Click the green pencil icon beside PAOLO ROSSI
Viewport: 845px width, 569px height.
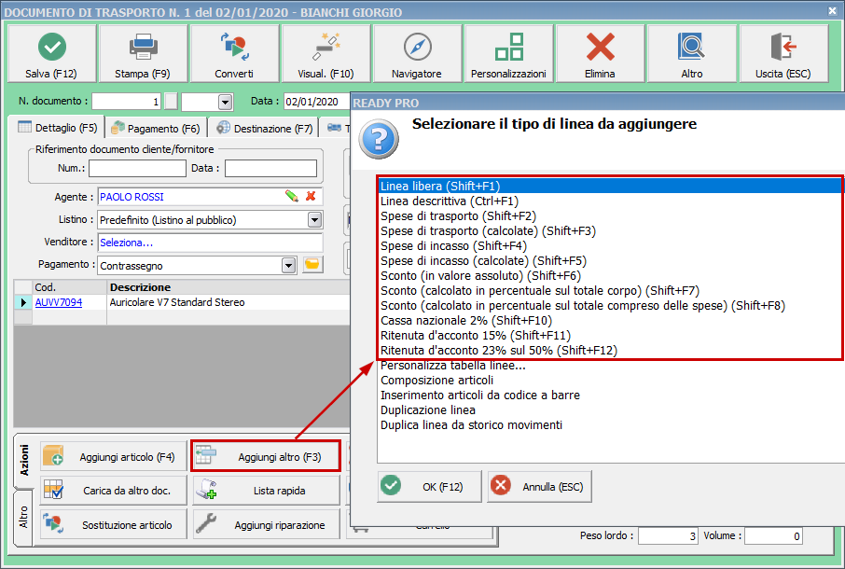coord(292,196)
